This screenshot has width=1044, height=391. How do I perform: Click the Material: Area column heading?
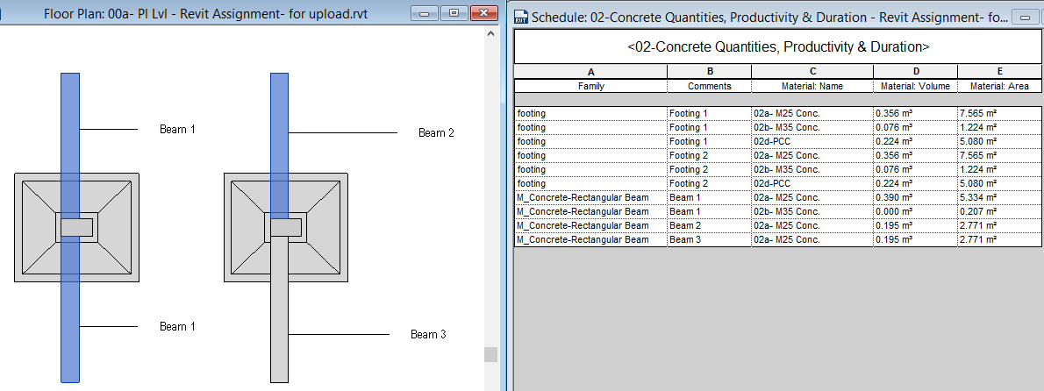coord(1000,86)
